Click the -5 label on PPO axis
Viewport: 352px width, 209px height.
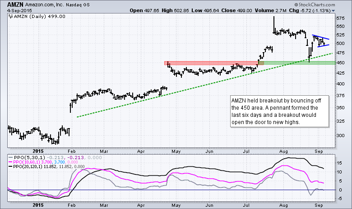339,199
